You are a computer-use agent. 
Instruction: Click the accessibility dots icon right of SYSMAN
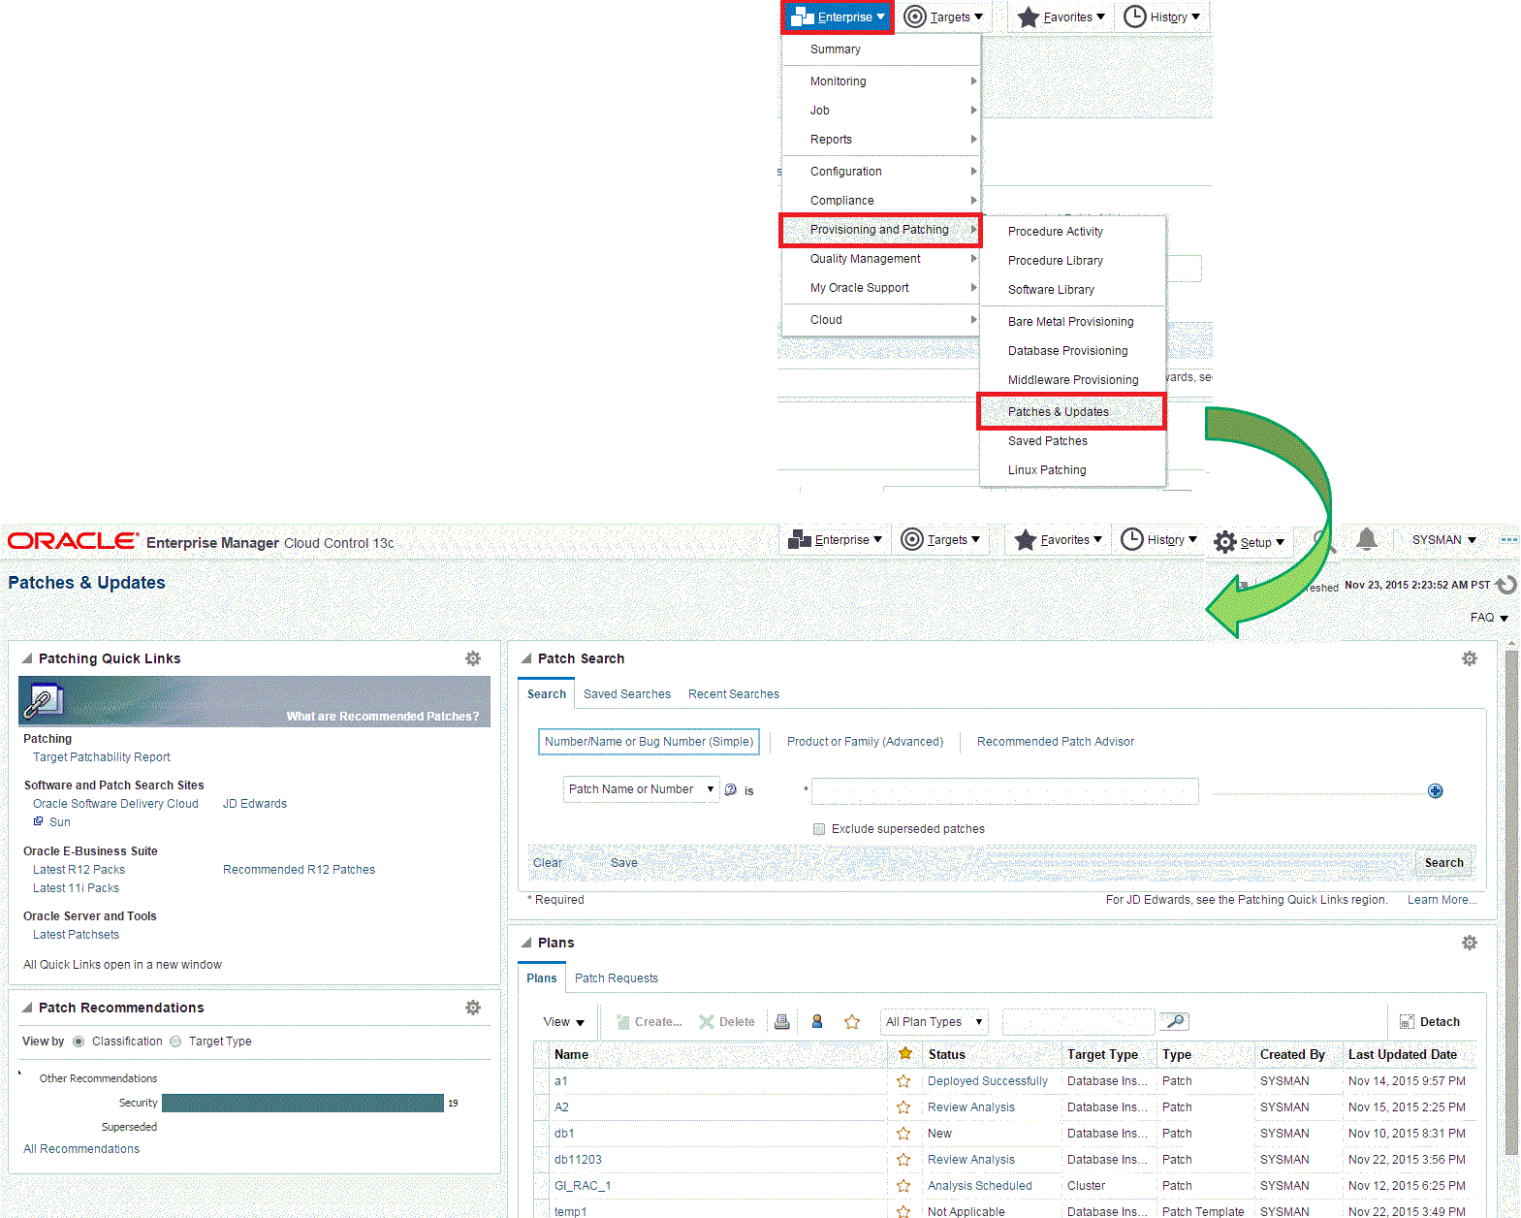pos(1508,539)
